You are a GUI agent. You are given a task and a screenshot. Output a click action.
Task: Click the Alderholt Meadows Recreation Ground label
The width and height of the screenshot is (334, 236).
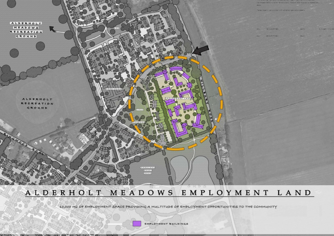pos(26,30)
